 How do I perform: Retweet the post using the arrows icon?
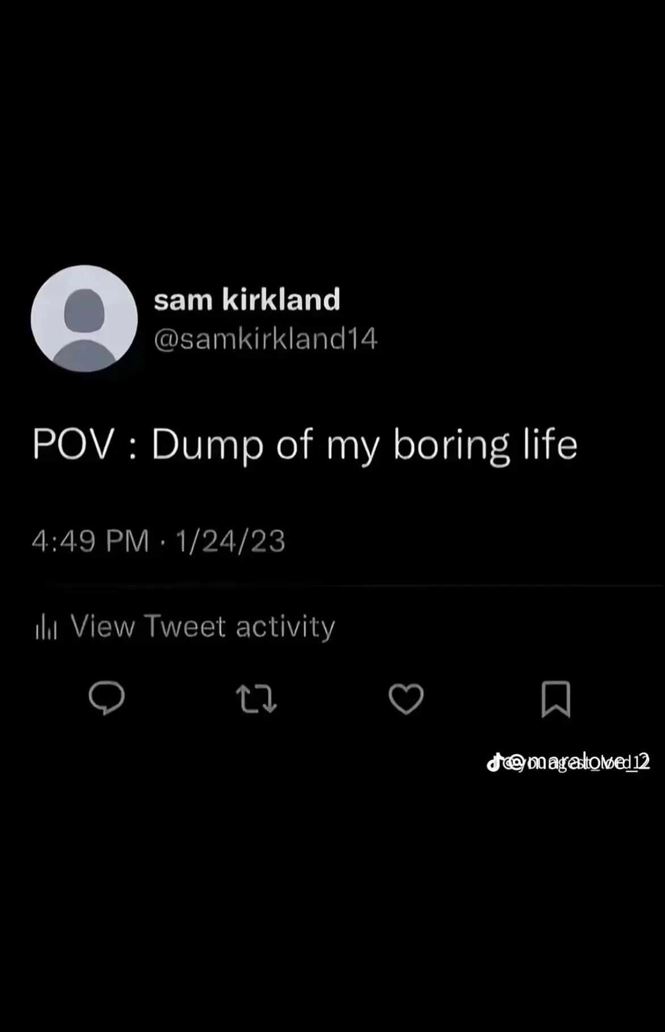pyautogui.click(x=256, y=699)
